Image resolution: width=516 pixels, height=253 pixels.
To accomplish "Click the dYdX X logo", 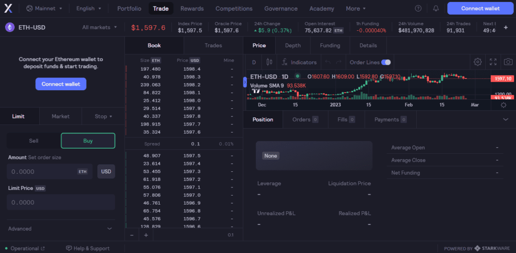I will tap(8, 9).
